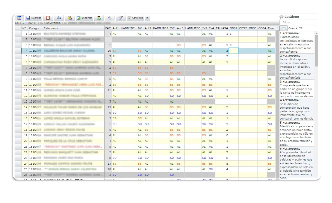Select catalog item 1 ACTITUDINAL
The width and height of the screenshot is (332, 203).
pyautogui.click(x=297, y=43)
